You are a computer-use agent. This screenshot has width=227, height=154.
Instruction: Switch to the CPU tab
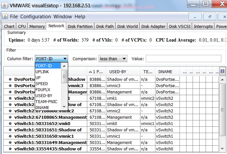(x=22, y=26)
